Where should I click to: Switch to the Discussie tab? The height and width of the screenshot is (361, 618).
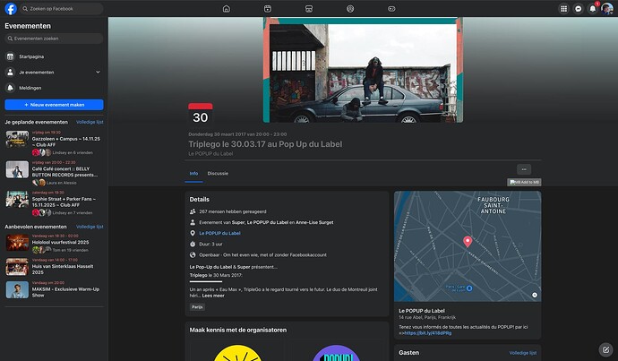point(218,173)
